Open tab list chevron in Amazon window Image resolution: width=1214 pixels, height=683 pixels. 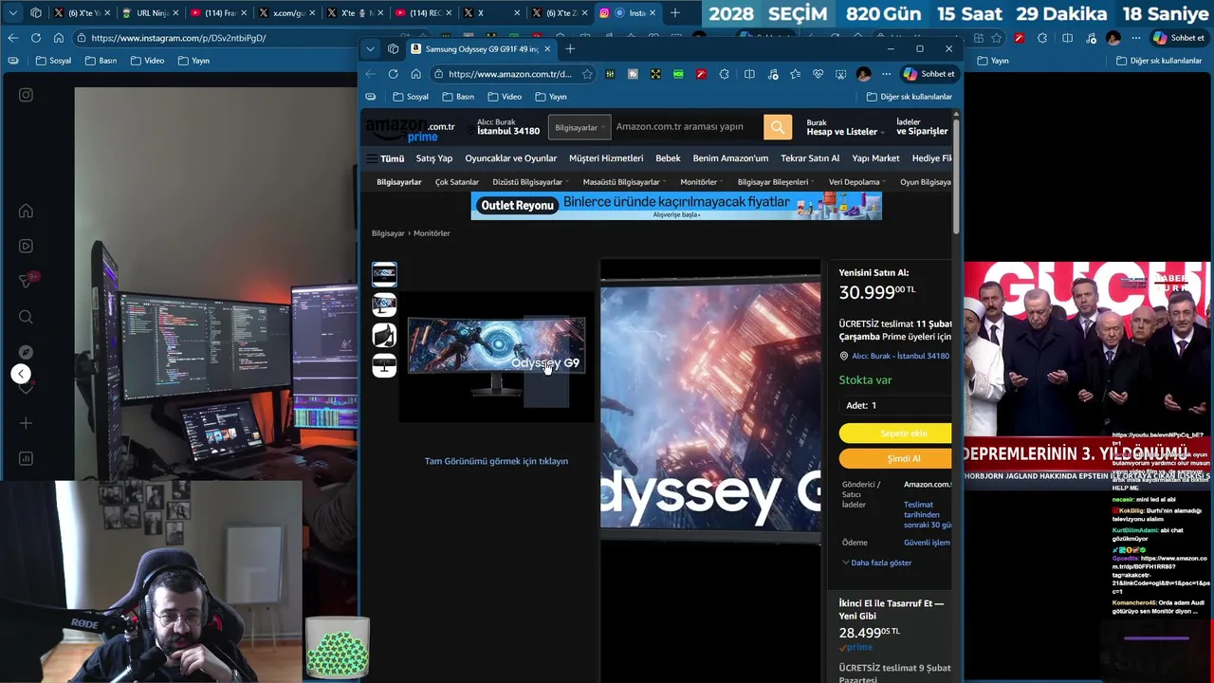click(x=370, y=49)
